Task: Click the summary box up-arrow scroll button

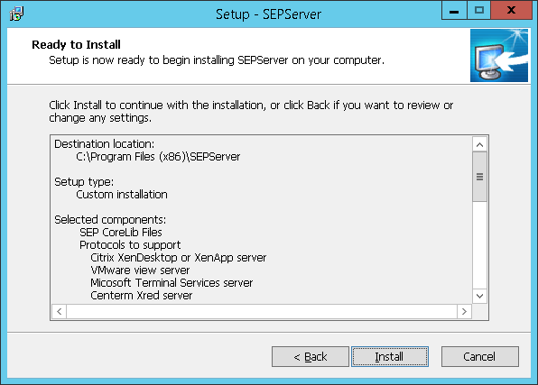Action: pyautogui.click(x=479, y=144)
